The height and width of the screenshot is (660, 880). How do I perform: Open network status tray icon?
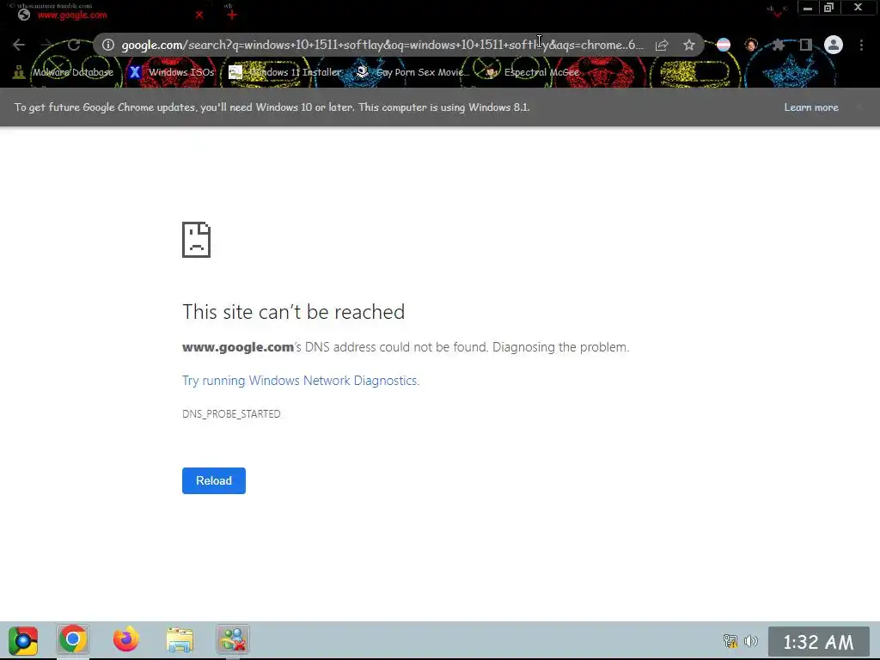[x=730, y=640]
